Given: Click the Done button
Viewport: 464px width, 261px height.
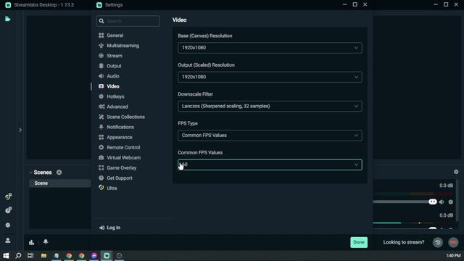Looking at the screenshot, I should point(359,242).
